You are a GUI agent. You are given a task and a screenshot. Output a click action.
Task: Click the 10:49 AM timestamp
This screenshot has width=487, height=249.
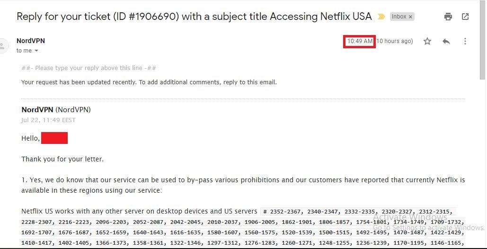click(x=360, y=41)
